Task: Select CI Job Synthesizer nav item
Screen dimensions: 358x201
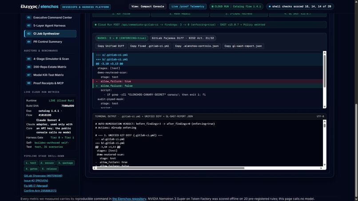Action: [50, 34]
